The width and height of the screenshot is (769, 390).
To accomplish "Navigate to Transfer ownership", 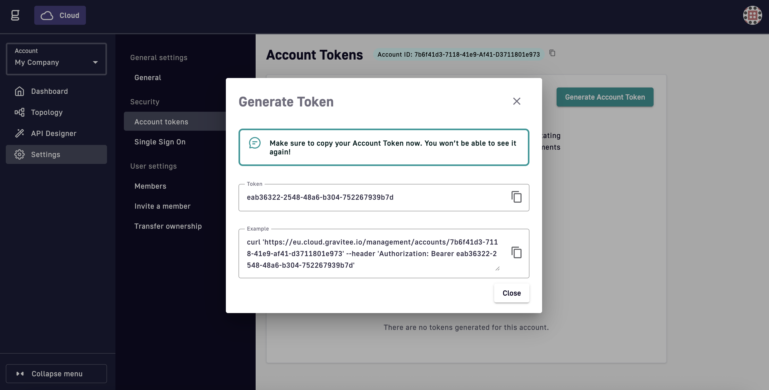I will coord(168,226).
